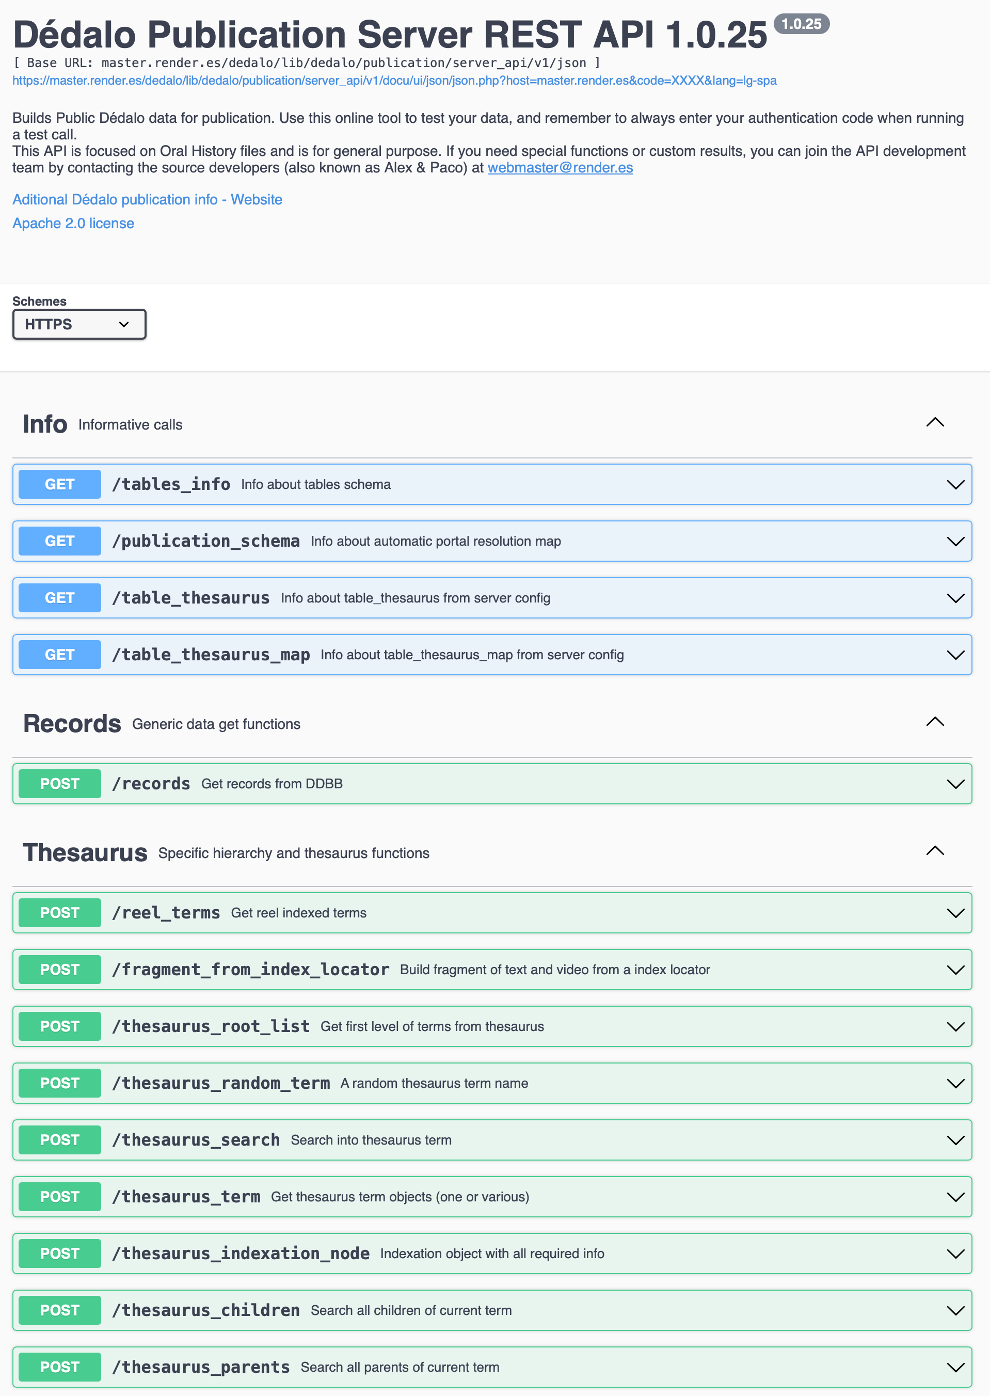Click POST badge of /fragment_from_index_locator
The image size is (990, 1396).
60,970
